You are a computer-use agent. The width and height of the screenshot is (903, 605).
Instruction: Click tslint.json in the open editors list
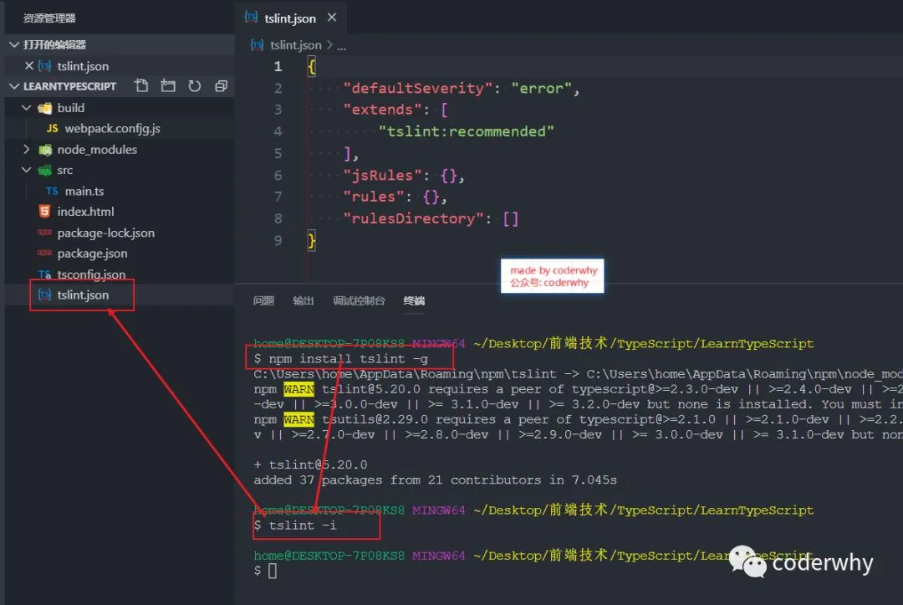point(83,66)
